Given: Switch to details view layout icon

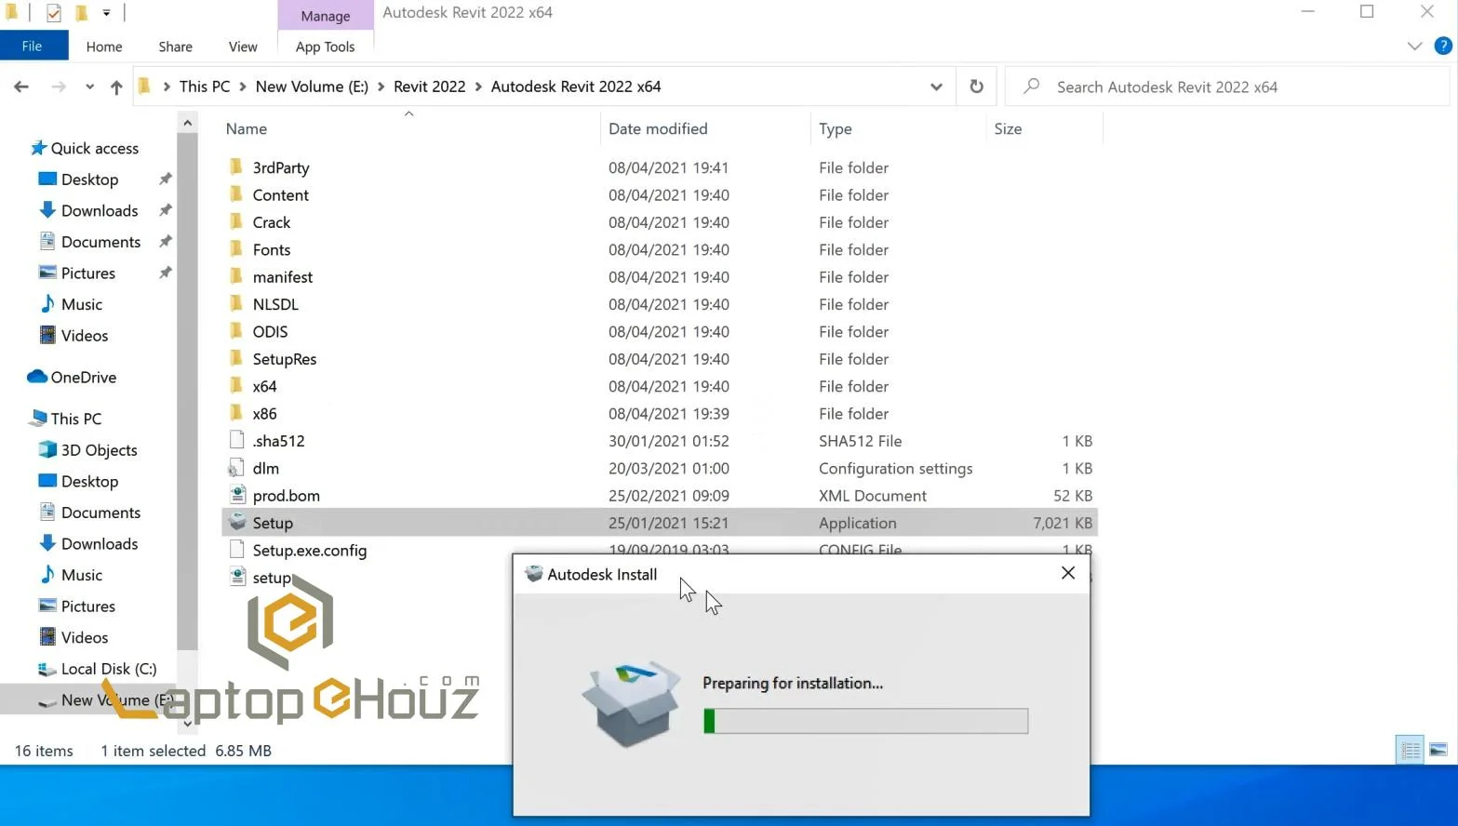Looking at the screenshot, I should tap(1411, 750).
